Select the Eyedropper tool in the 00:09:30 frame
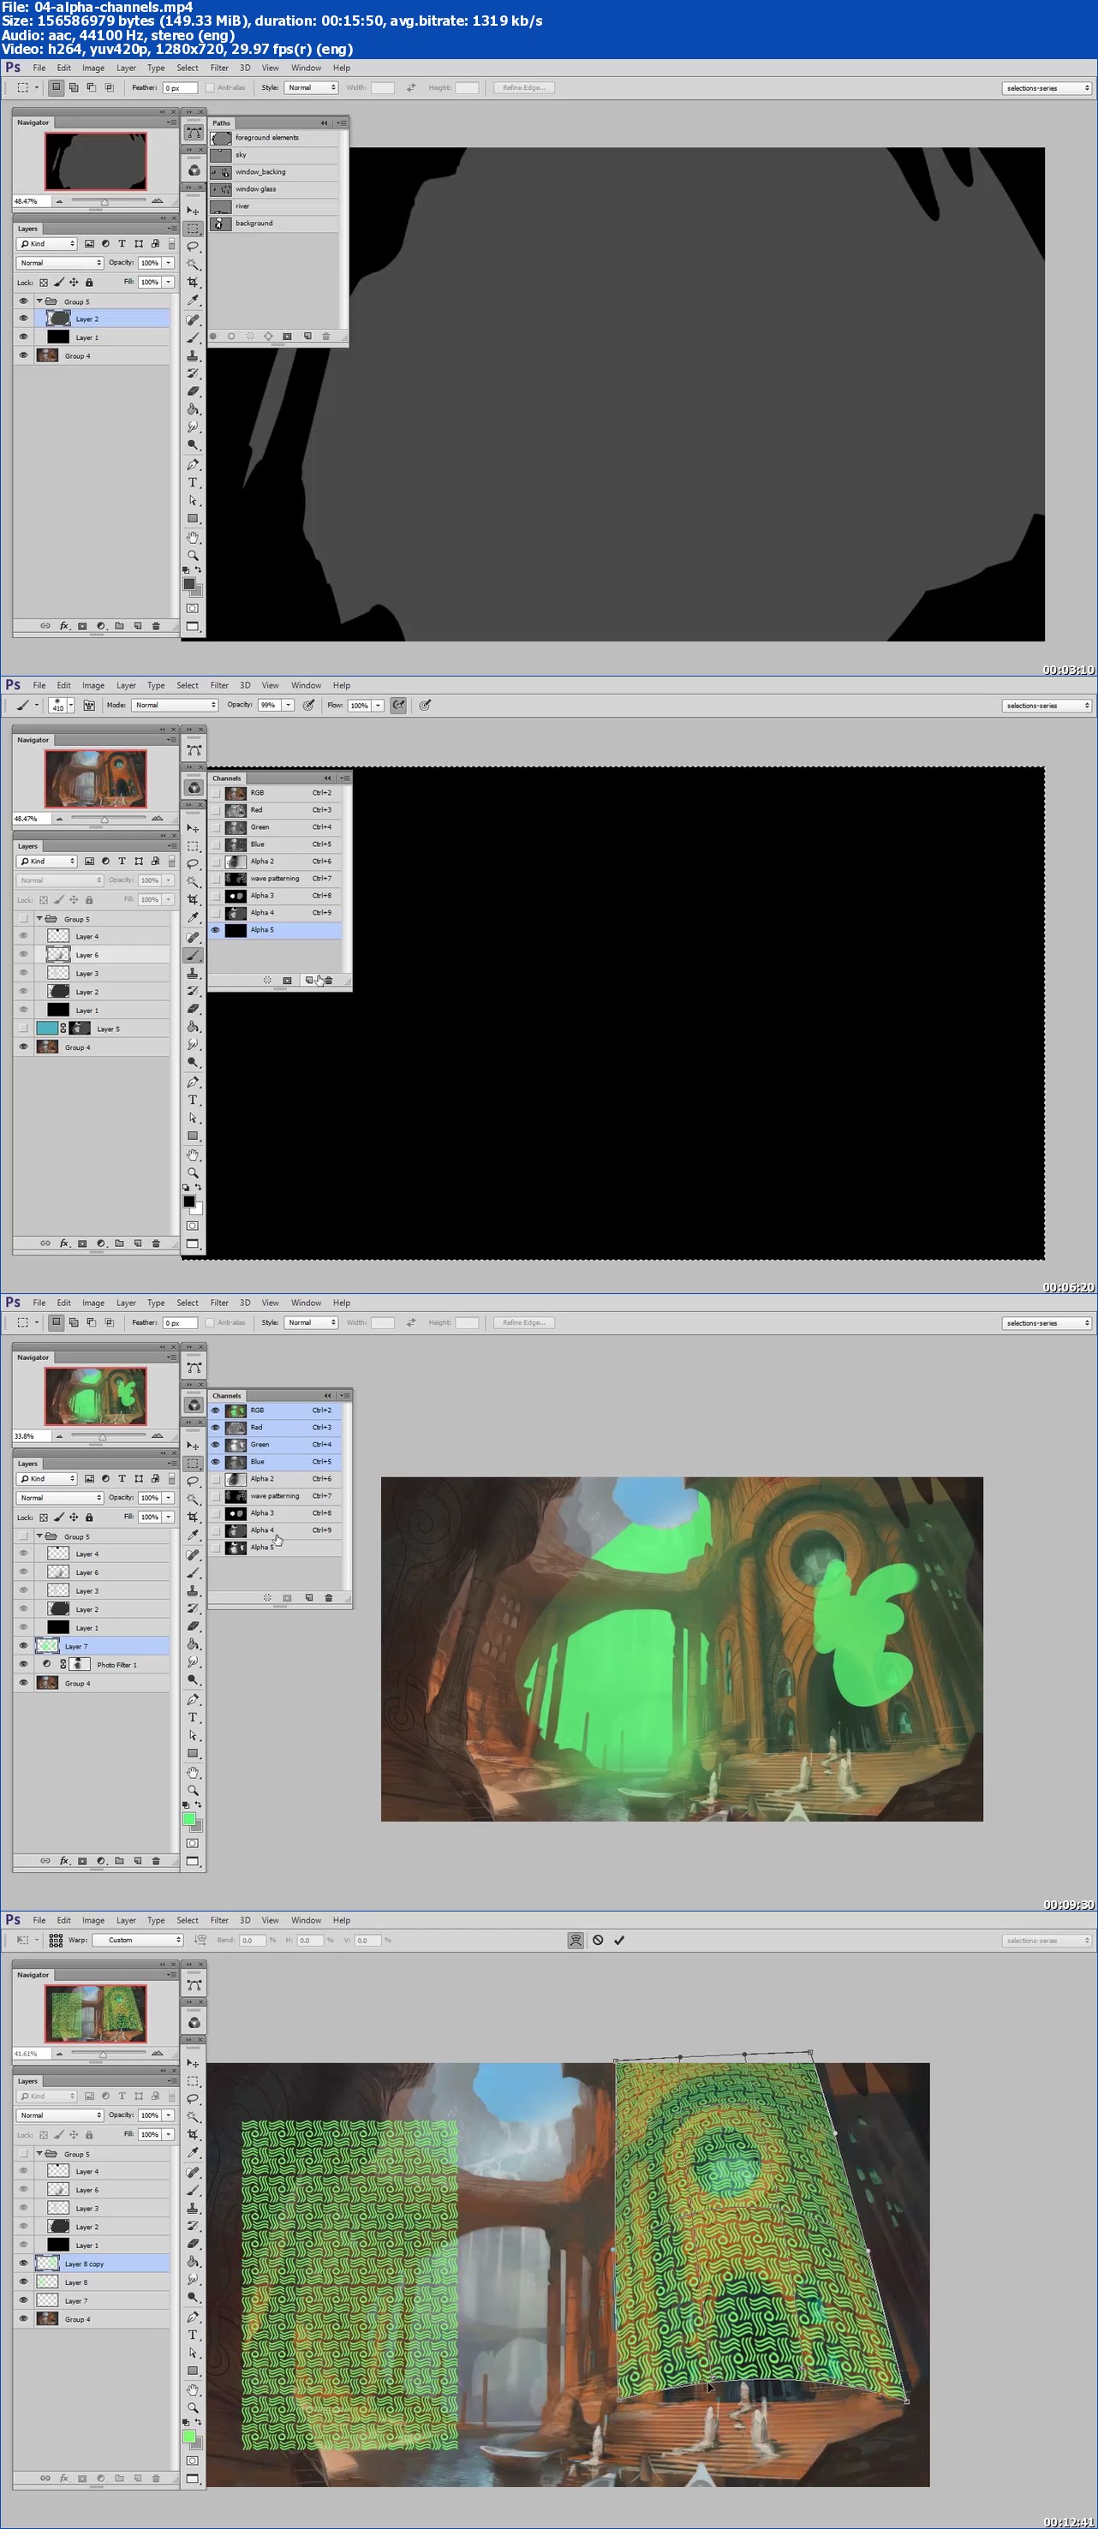This screenshot has height=2529, width=1098. click(x=193, y=1535)
